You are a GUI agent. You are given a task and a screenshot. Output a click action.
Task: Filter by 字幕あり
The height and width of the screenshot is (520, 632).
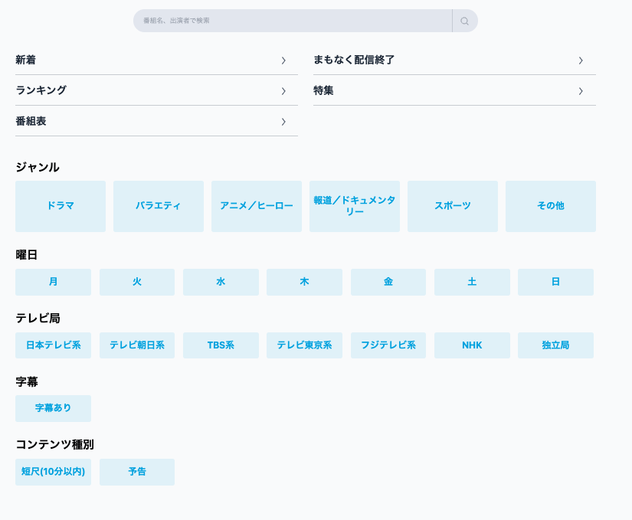click(53, 408)
